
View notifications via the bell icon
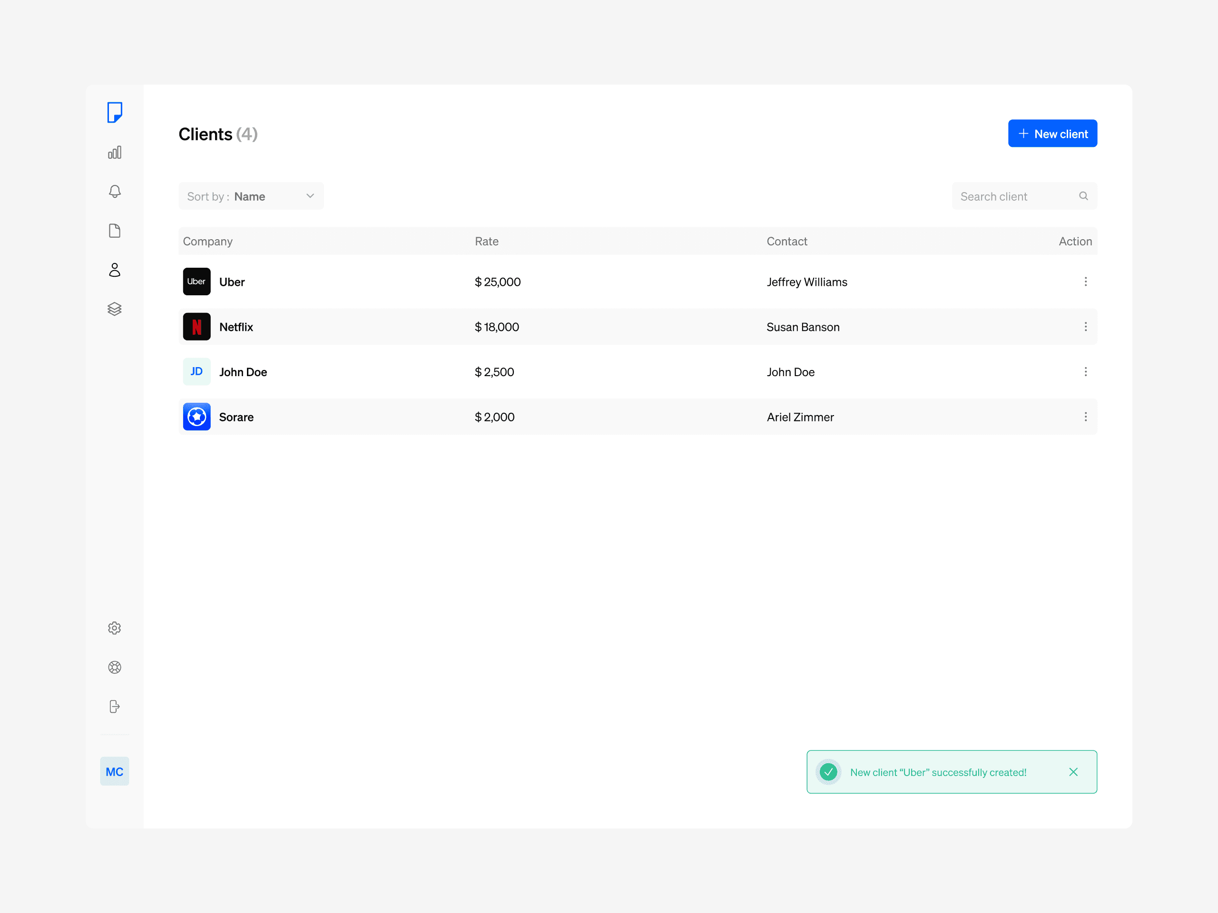click(114, 191)
